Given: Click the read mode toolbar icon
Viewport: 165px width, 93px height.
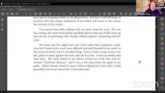Looking at the screenshot, I should click(114, 14).
